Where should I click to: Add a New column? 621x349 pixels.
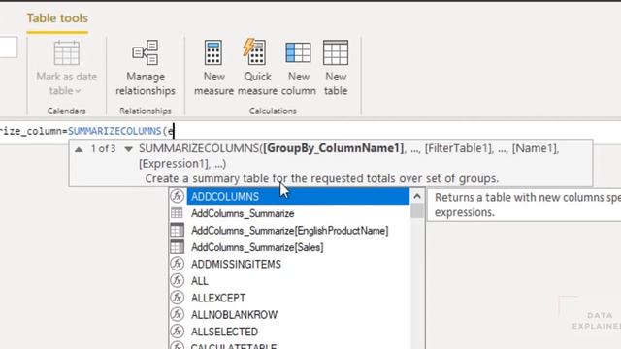tap(299, 68)
